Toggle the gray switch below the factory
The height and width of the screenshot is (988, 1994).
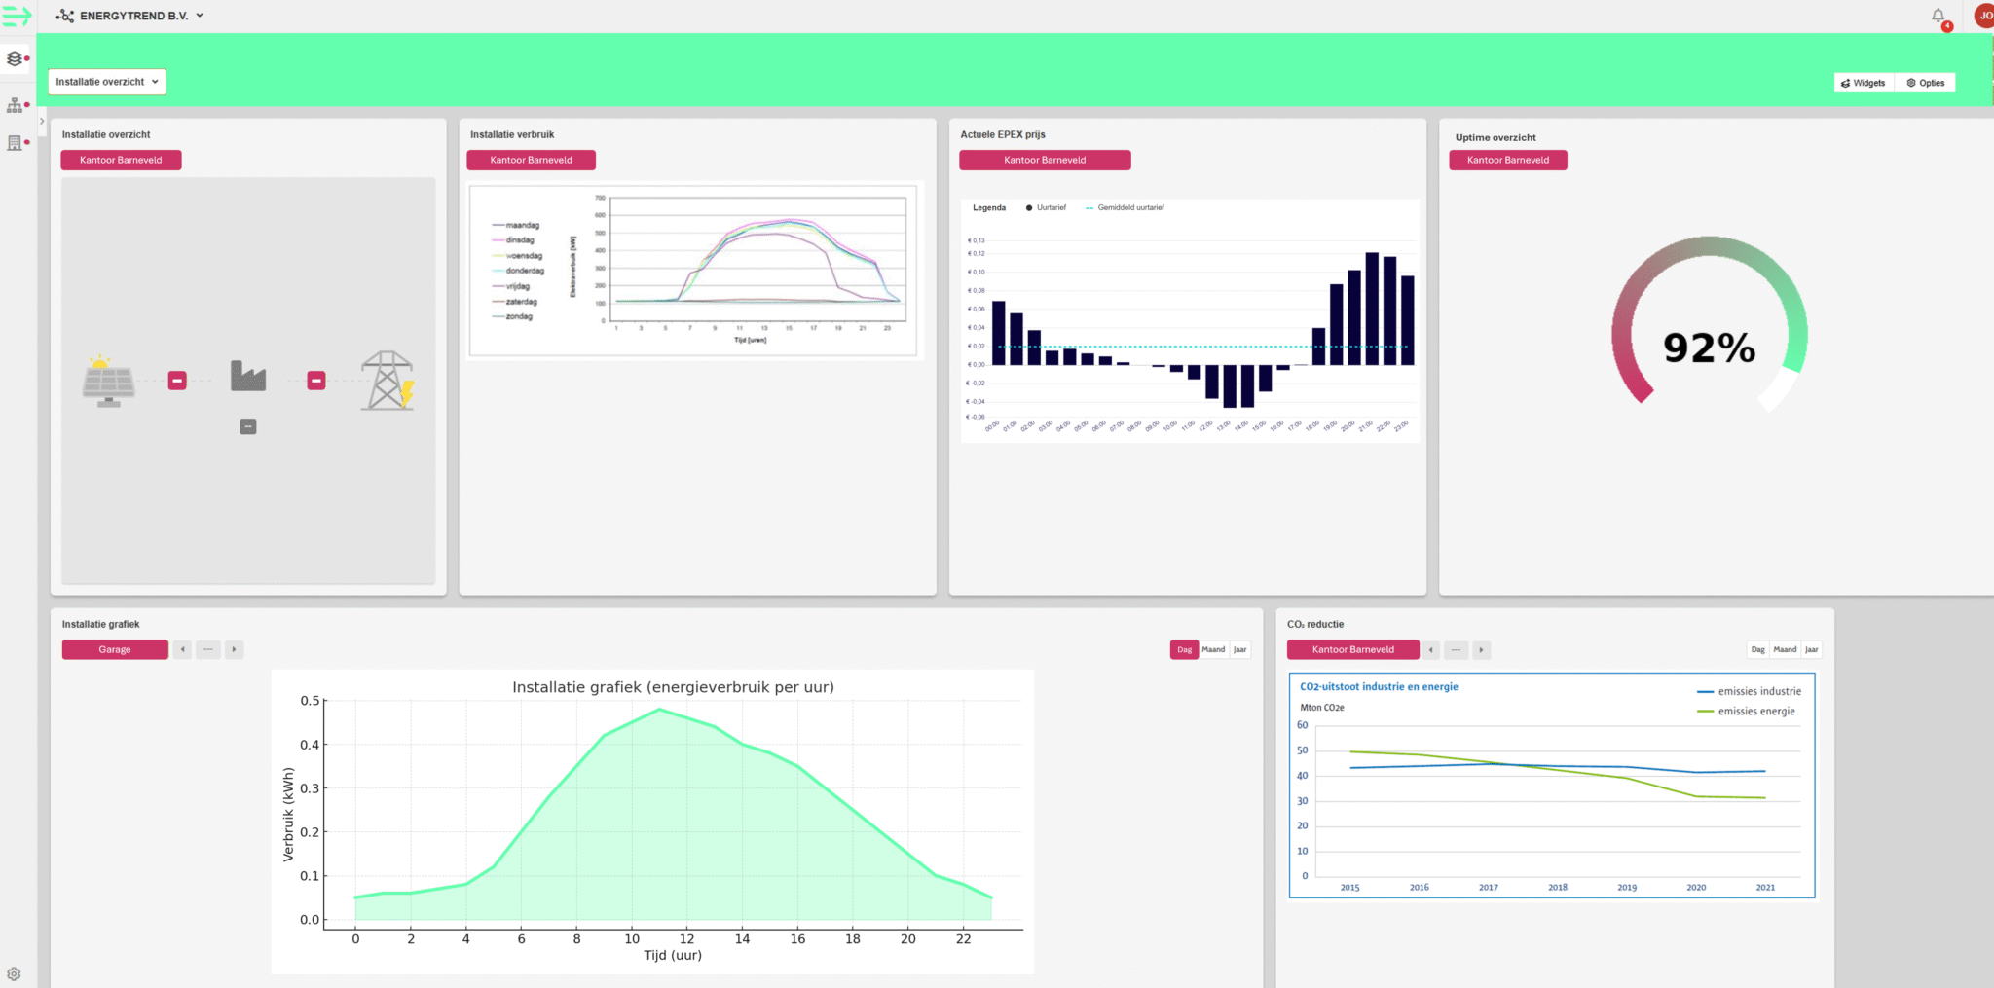(248, 426)
